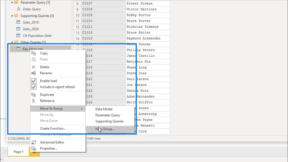Toggle the Enable load checkbox
This screenshot has height=162, width=288.
click(33, 81)
